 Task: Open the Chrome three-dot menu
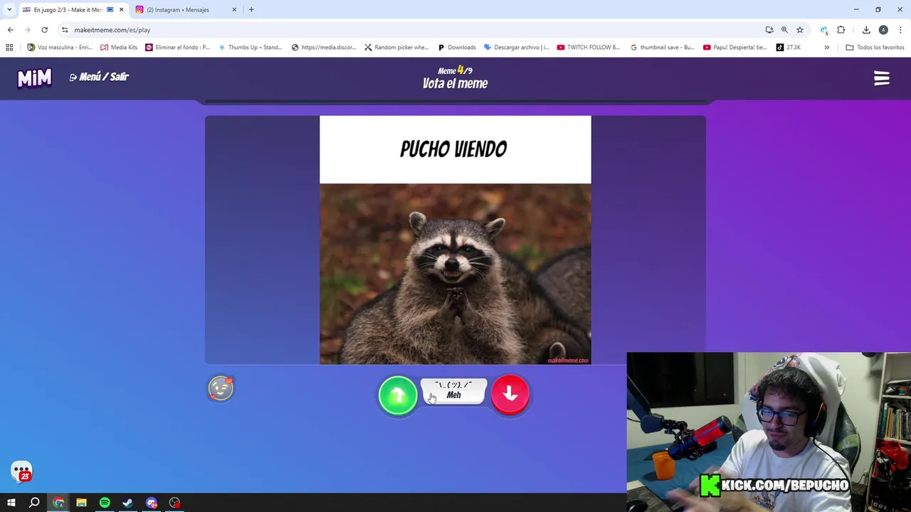point(901,30)
